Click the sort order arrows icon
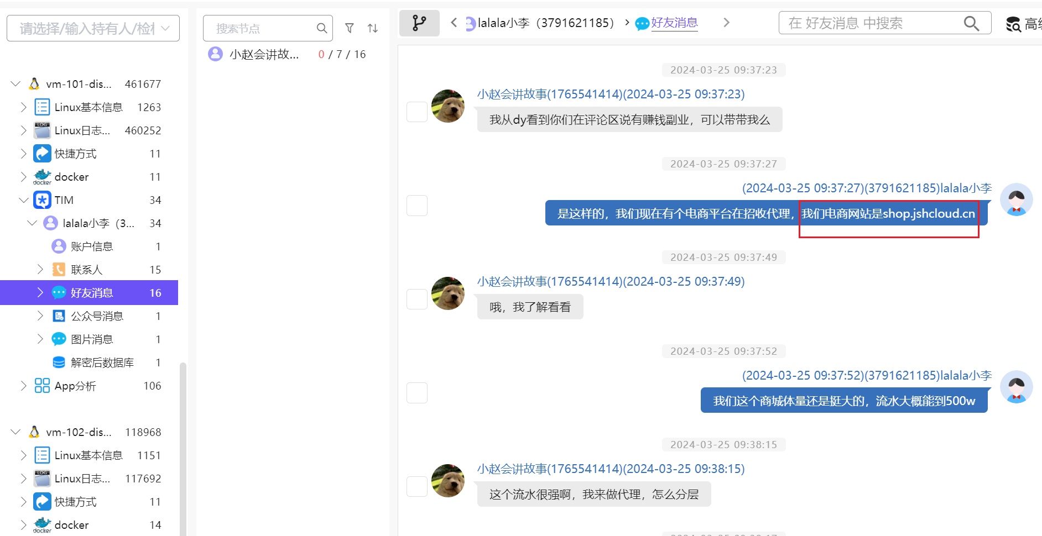1042x536 pixels. click(373, 28)
